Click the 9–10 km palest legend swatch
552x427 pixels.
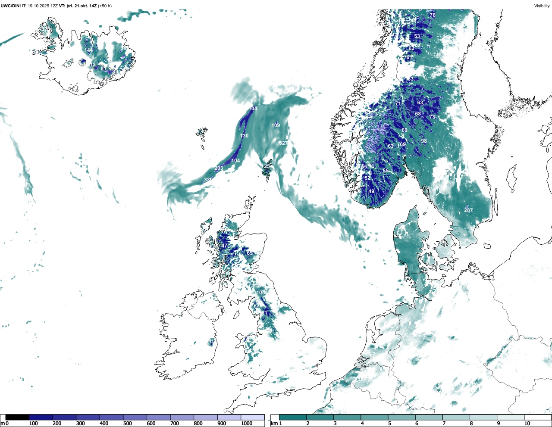point(510,417)
